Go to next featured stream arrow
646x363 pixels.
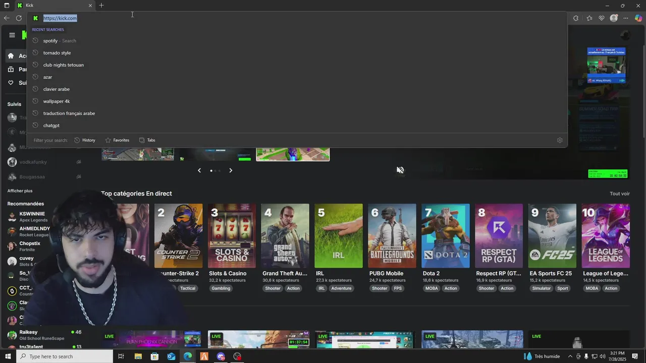coord(231,170)
